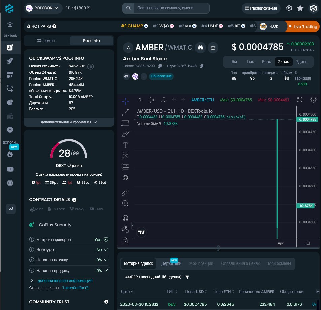The image size is (321, 310).
Task: Click the pair search input field
Action: 172,8
